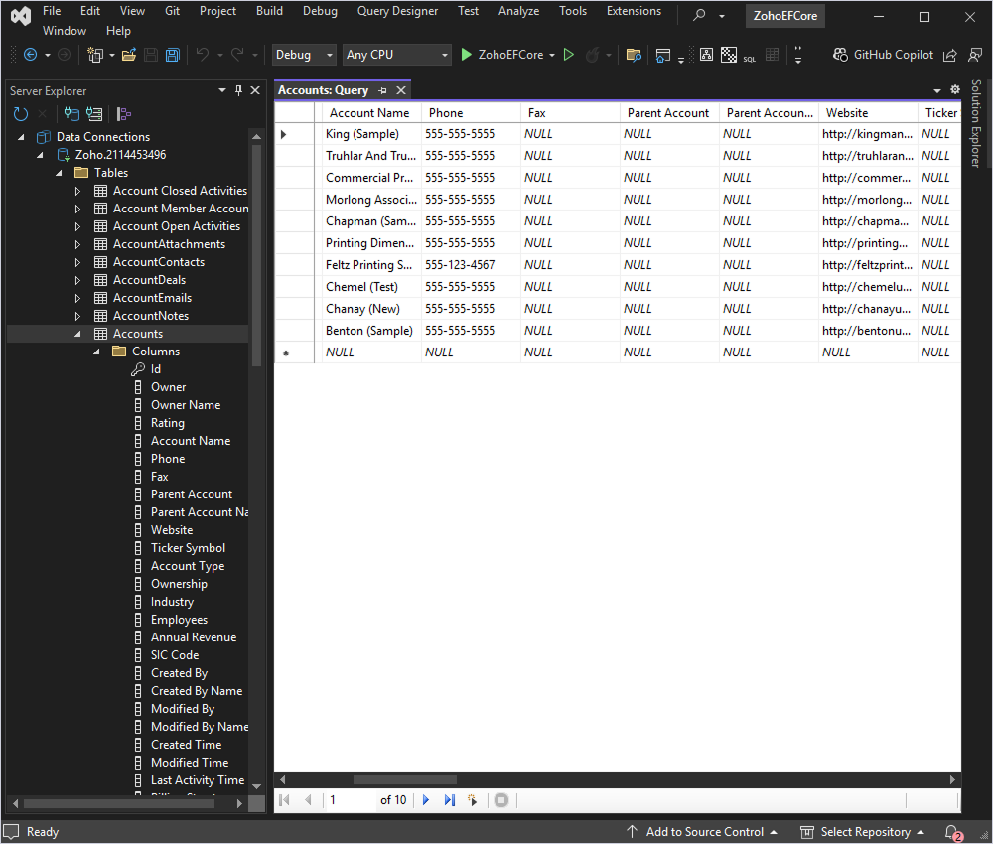Jump to new row in navigator
This screenshot has width=993, height=844.
(x=473, y=800)
